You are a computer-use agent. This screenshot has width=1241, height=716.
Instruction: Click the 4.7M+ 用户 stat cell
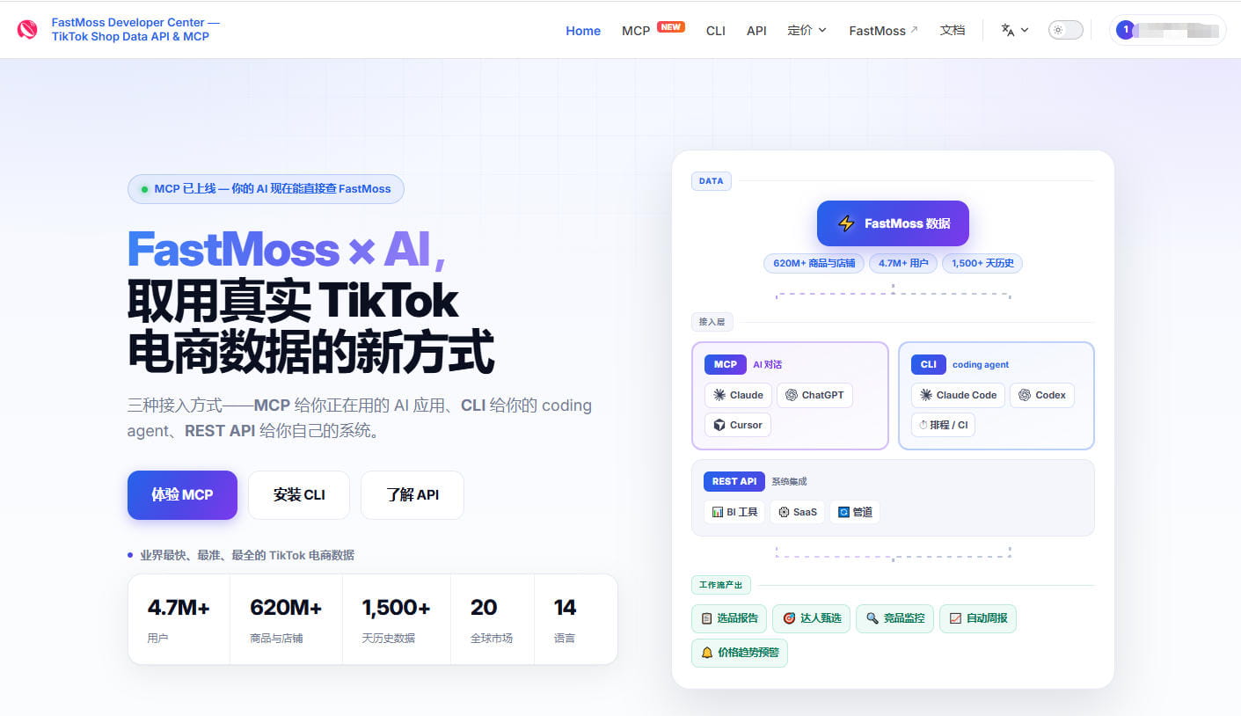click(x=179, y=619)
